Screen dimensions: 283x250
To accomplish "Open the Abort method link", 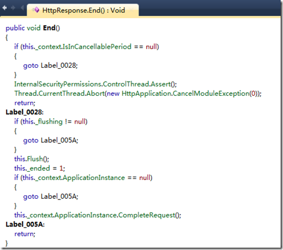I will (x=96, y=94).
